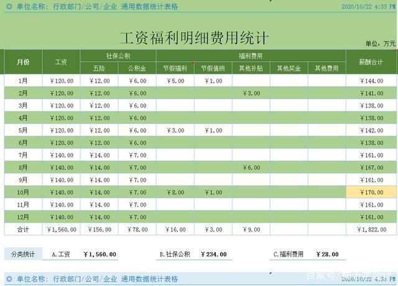Select the 2月 row label
Screen dimensions: 398x286
pos(23,93)
